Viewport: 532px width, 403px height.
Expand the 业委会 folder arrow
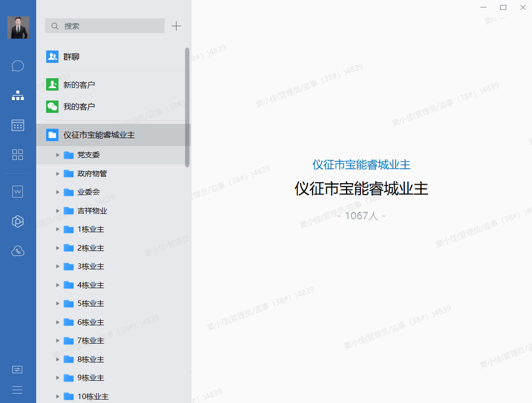coord(58,192)
